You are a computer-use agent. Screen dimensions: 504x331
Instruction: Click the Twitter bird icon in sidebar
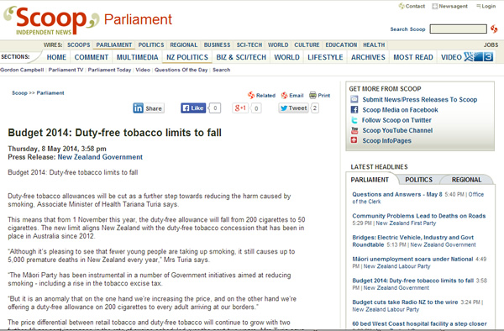coord(354,120)
